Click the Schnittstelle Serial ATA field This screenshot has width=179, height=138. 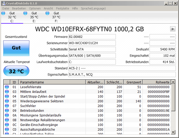pos(92,49)
